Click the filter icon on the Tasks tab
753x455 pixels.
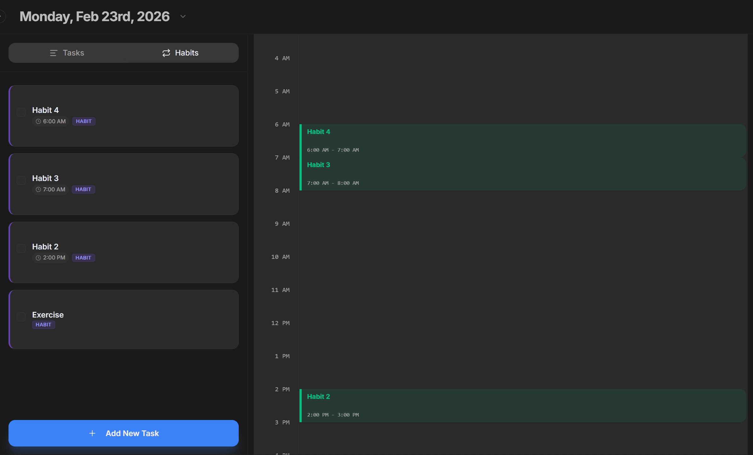(x=54, y=53)
